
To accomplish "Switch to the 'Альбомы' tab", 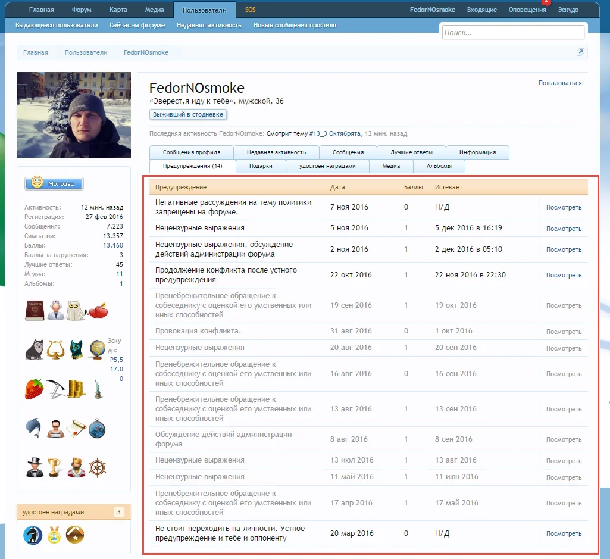I will pos(439,166).
